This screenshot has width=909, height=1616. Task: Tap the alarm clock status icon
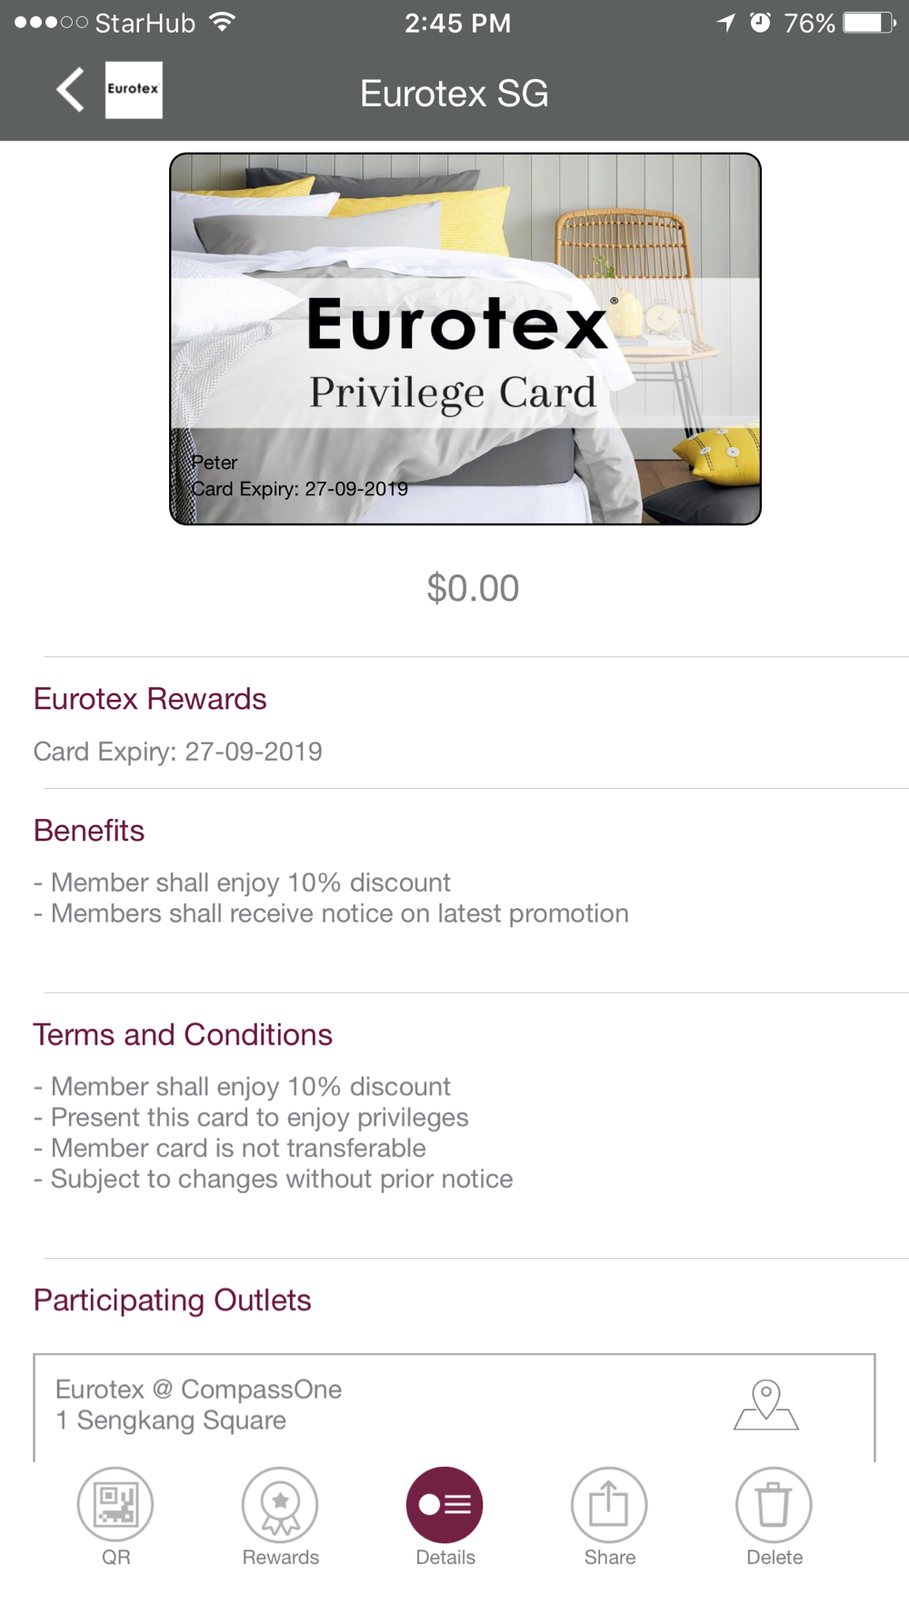pos(760,23)
